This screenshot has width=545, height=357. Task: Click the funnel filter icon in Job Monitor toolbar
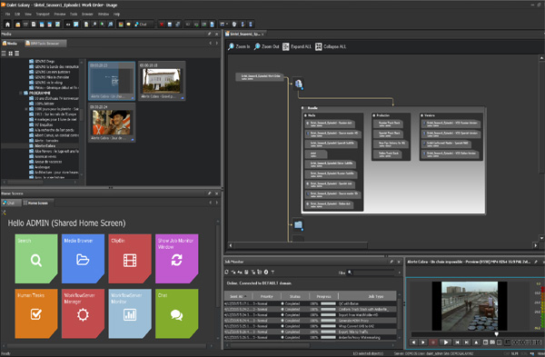tap(272, 273)
